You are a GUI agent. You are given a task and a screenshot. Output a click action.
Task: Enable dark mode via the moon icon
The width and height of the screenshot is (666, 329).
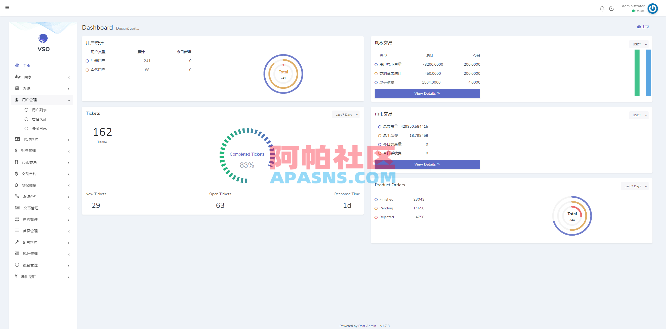click(611, 8)
